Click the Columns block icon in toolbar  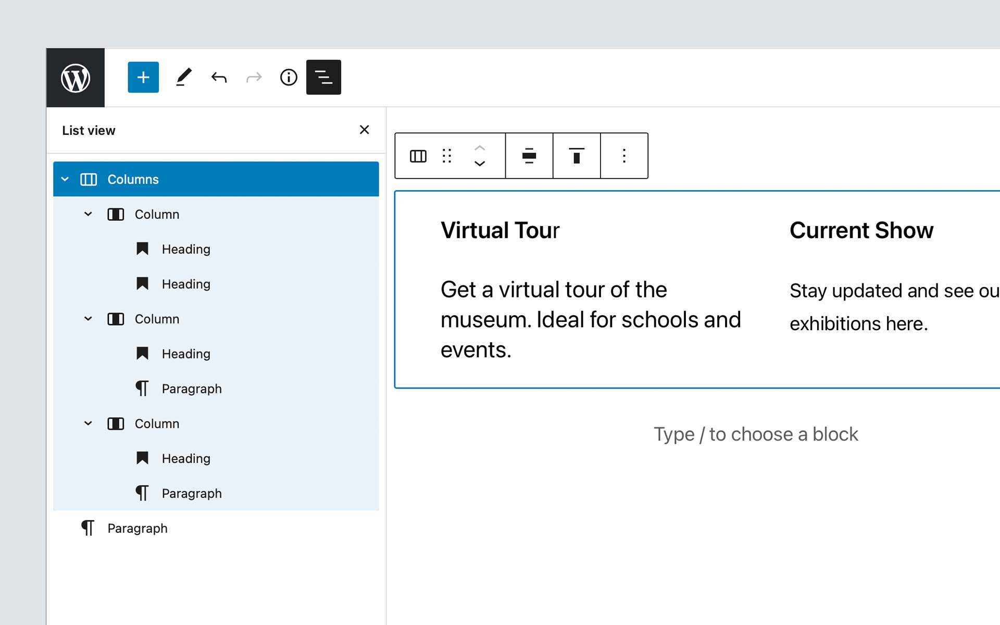[x=417, y=156]
